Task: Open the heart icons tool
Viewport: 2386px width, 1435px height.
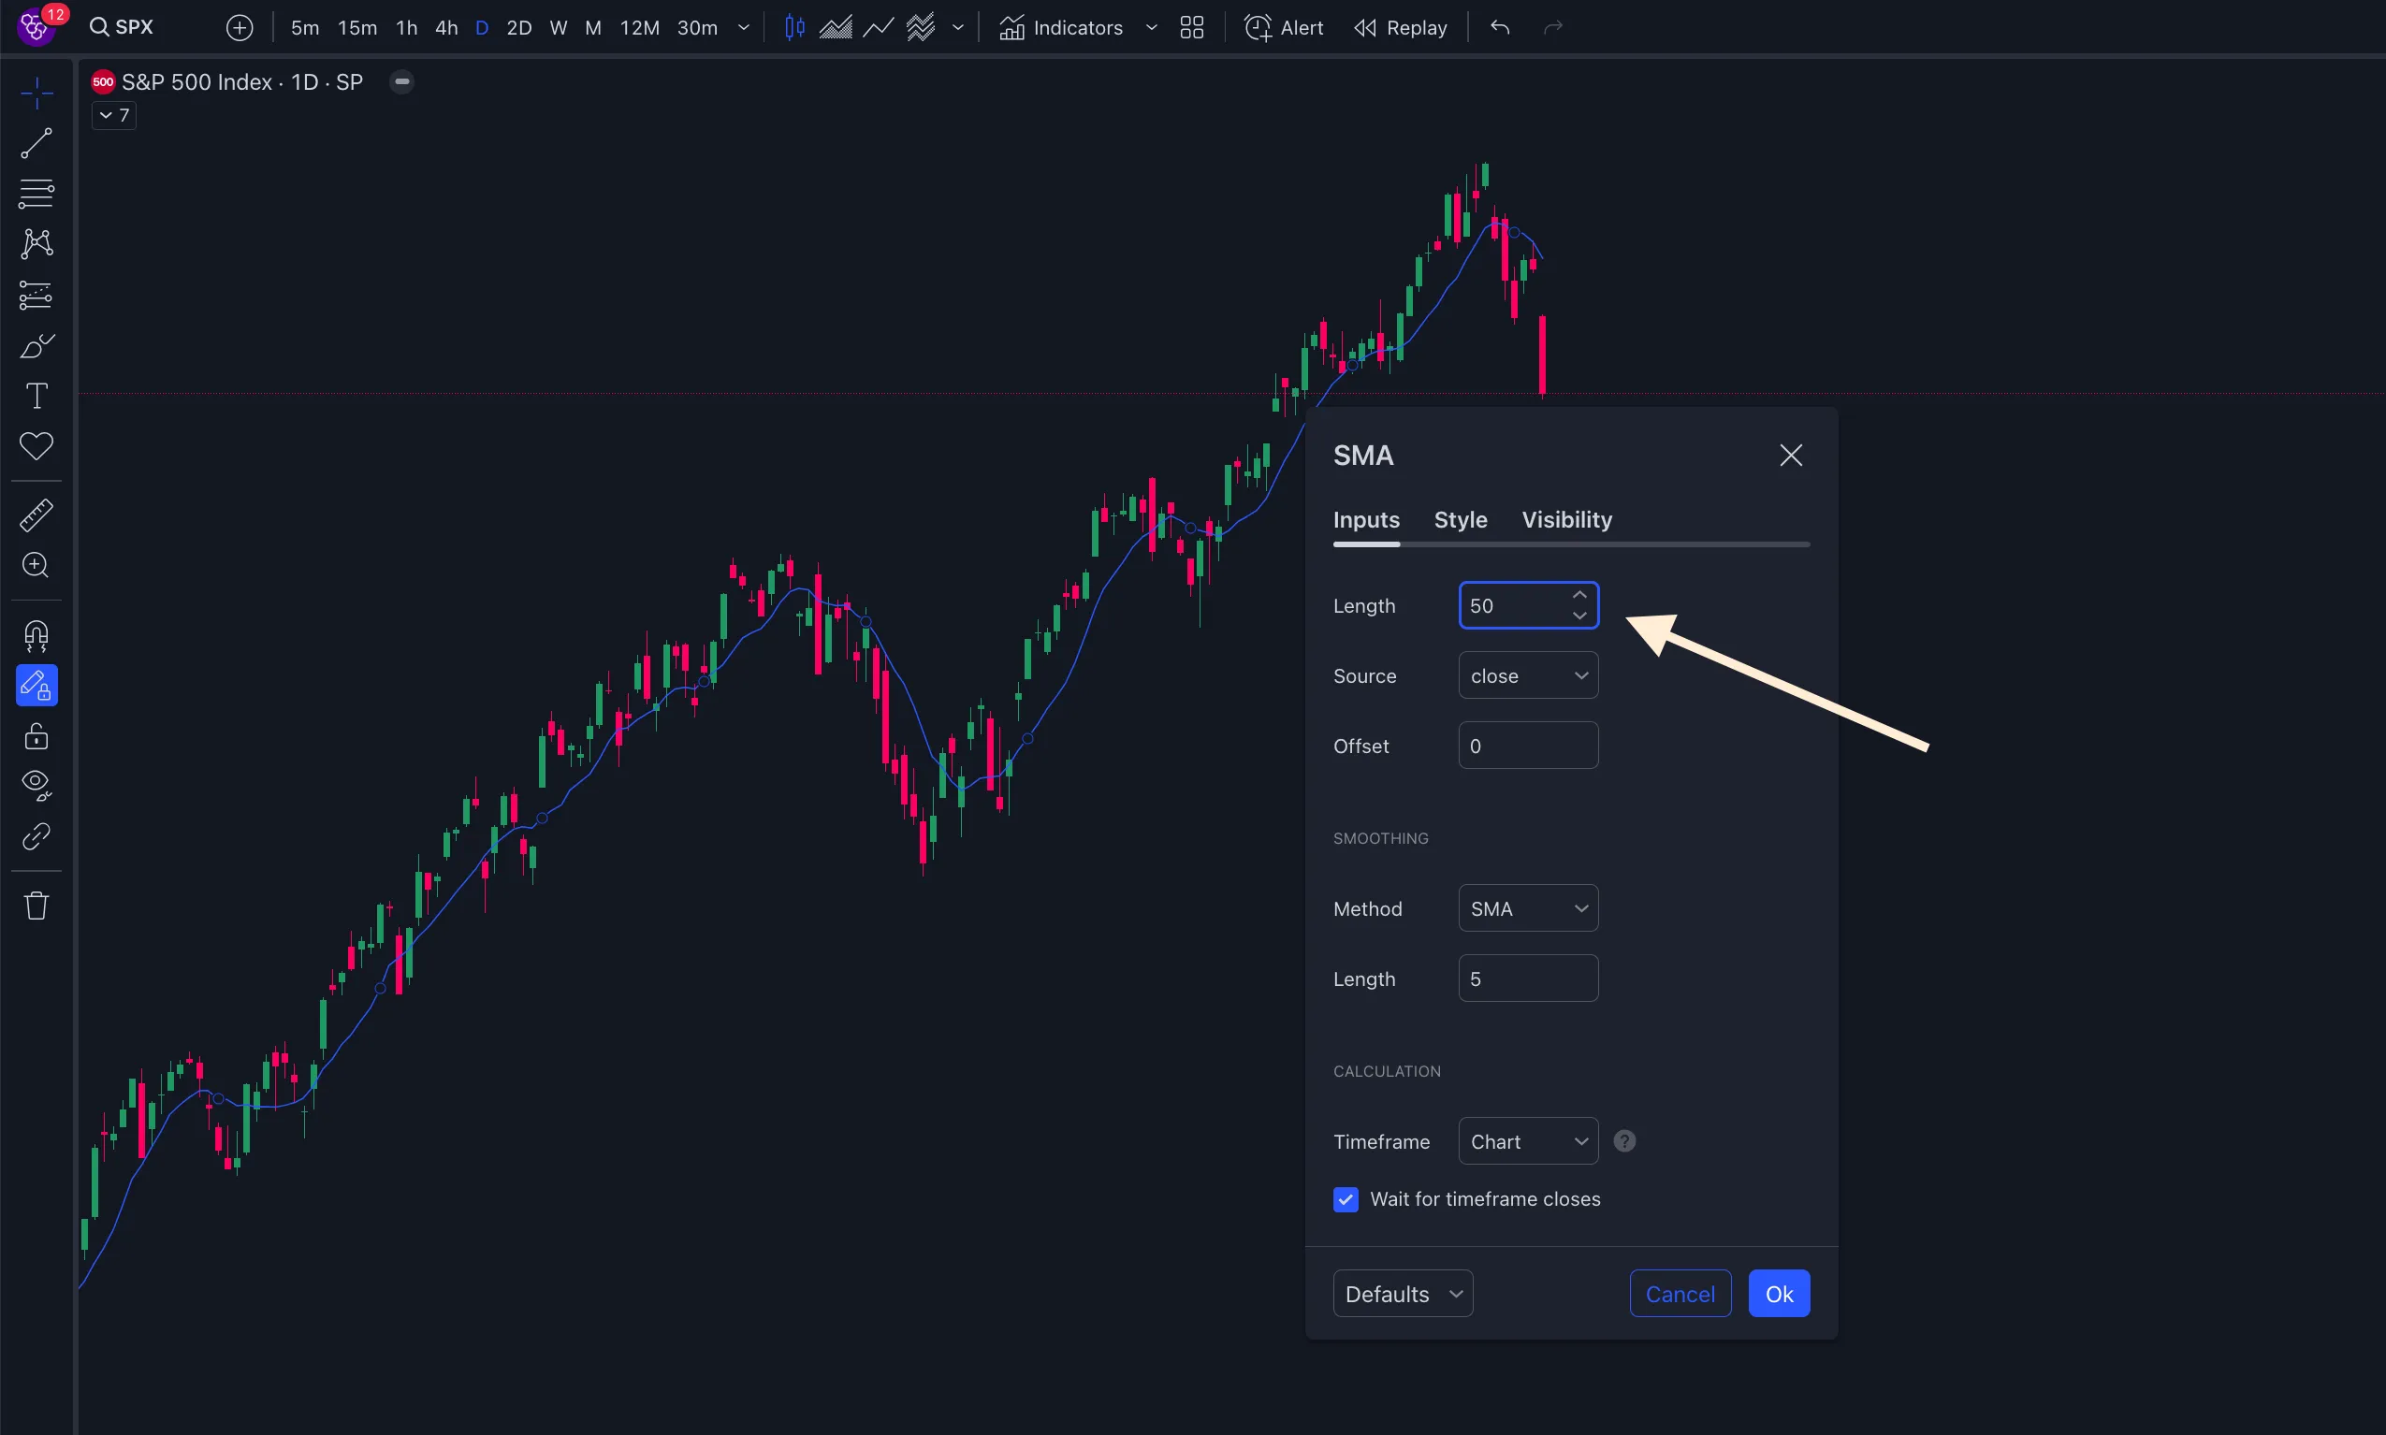Action: [x=36, y=446]
